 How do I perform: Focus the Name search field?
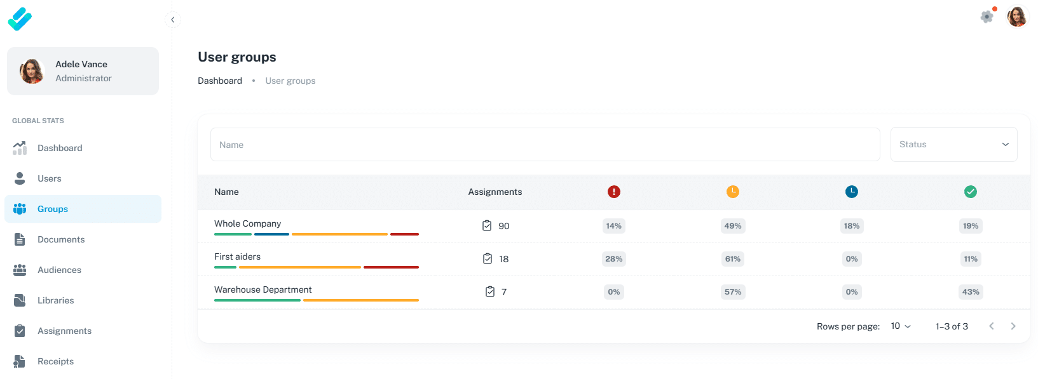(x=545, y=145)
